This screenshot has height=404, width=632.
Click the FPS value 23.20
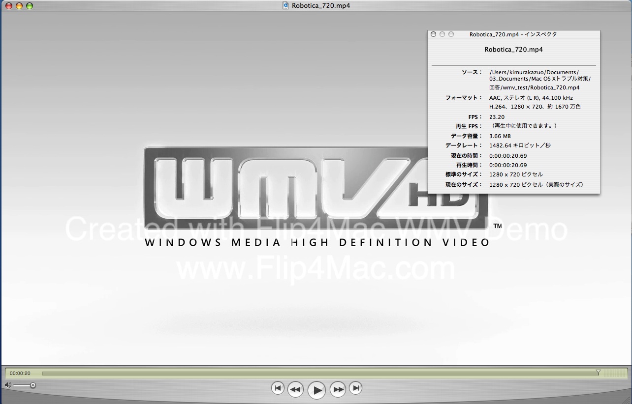pyautogui.click(x=497, y=117)
